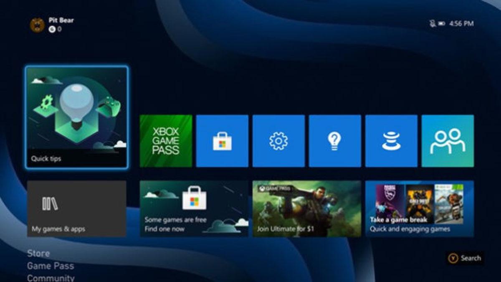Open the Xbox Game Pass tile
This screenshot has height=282, width=501.
[x=166, y=141]
